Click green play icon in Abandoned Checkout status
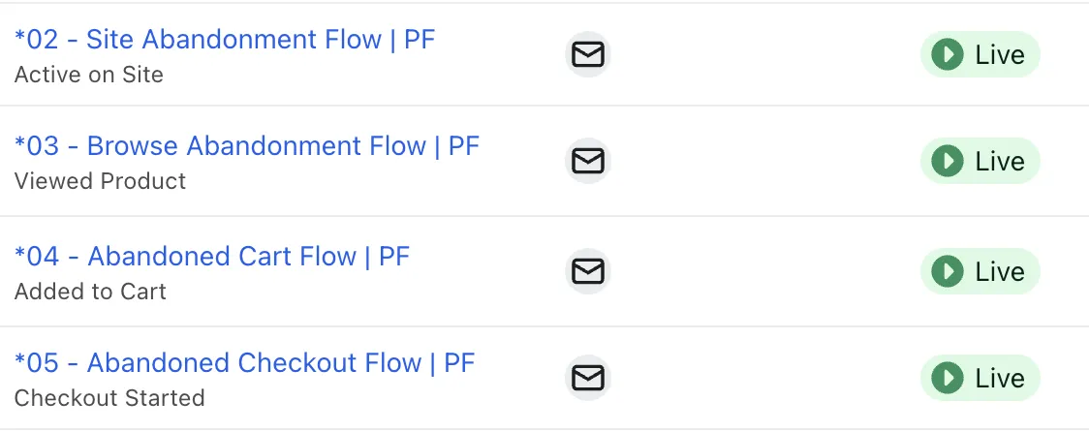 [x=946, y=378]
